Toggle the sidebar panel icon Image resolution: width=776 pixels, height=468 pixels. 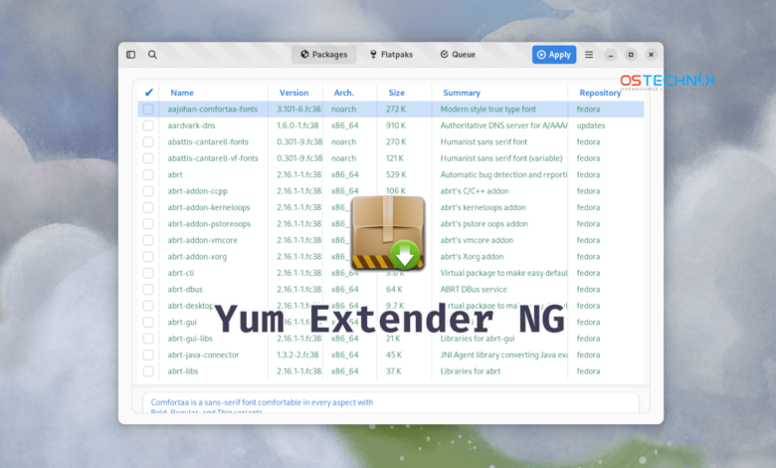130,55
